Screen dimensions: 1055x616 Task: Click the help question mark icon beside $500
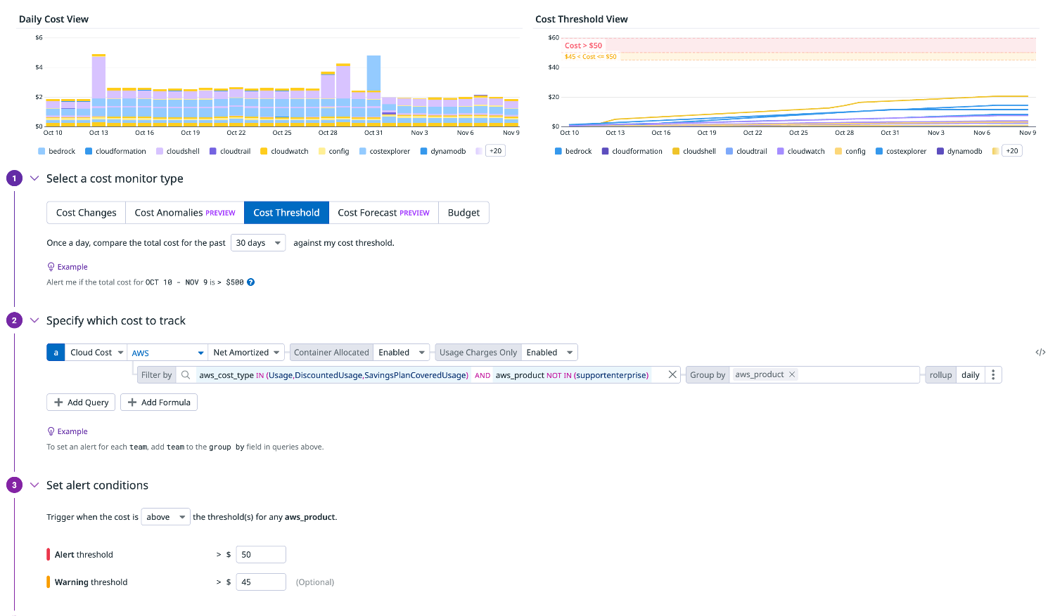(250, 282)
